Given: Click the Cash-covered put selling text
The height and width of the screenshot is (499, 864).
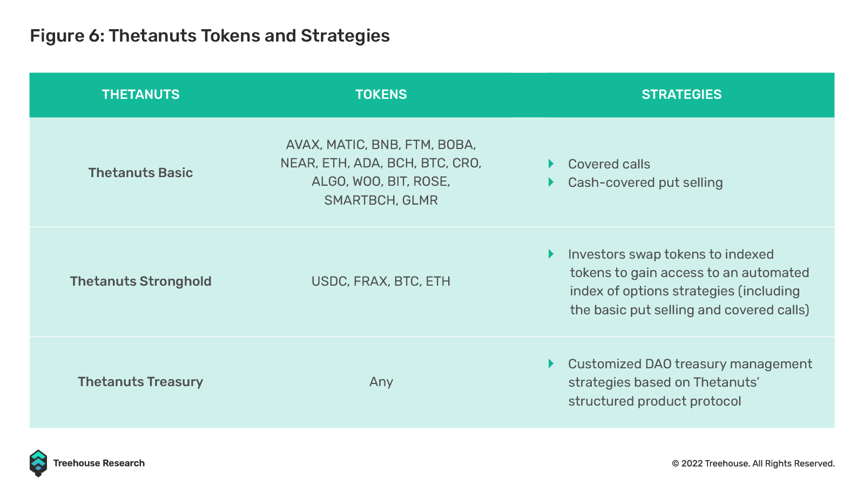Looking at the screenshot, I should [645, 183].
